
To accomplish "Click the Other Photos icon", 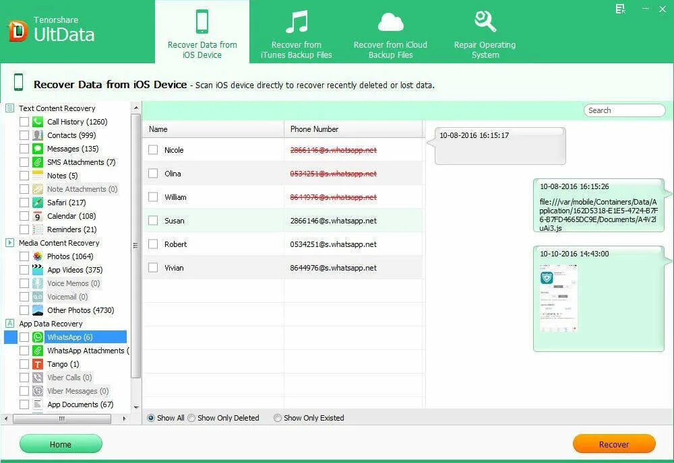I will tap(38, 310).
